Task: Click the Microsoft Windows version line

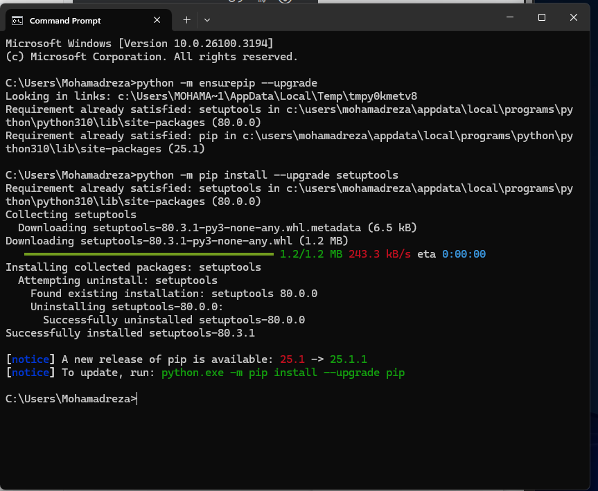Action: click(x=139, y=43)
